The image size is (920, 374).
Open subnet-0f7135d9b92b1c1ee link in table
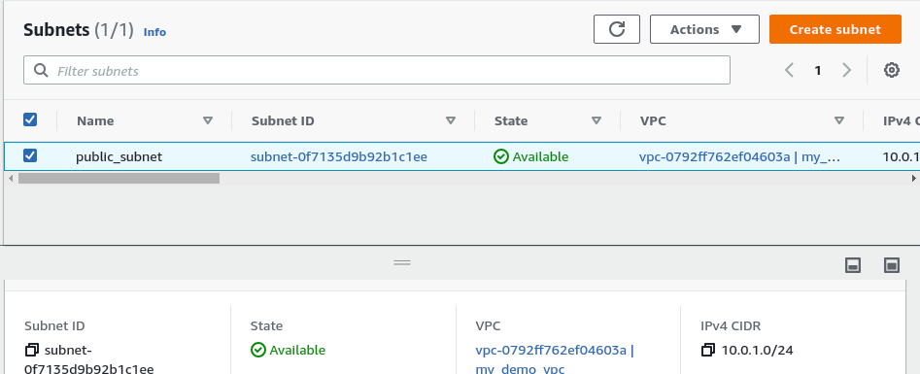(338, 156)
